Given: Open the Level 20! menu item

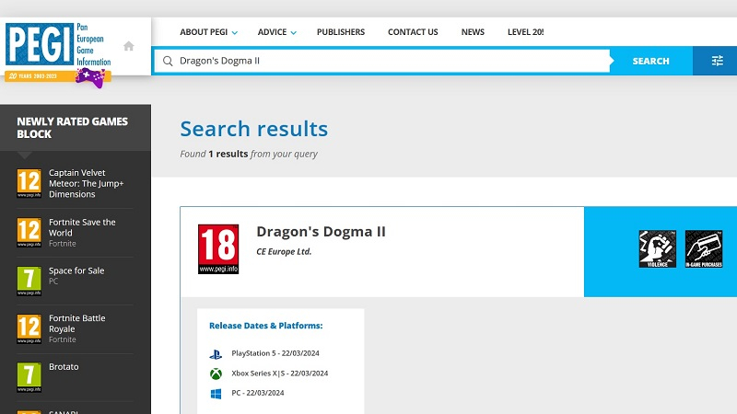Looking at the screenshot, I should (525, 32).
